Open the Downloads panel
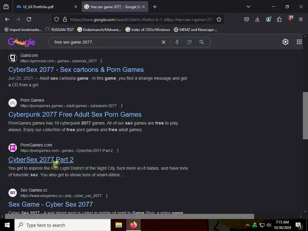The image size is (308, 231). point(257,19)
